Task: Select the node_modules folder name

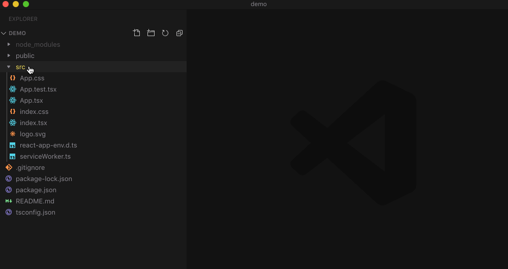Action: pos(38,44)
